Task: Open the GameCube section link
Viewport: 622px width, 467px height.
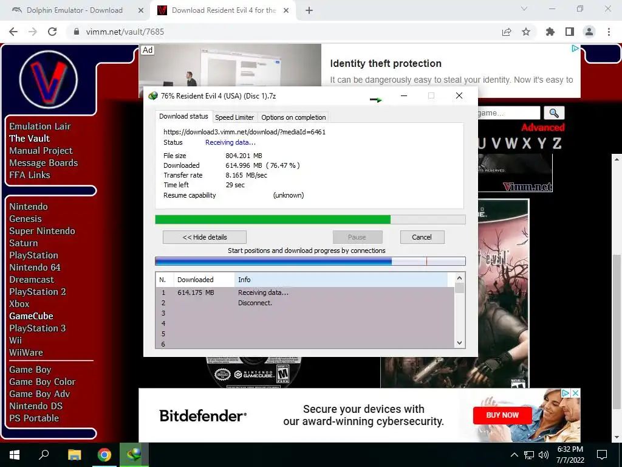Action: 32,316
